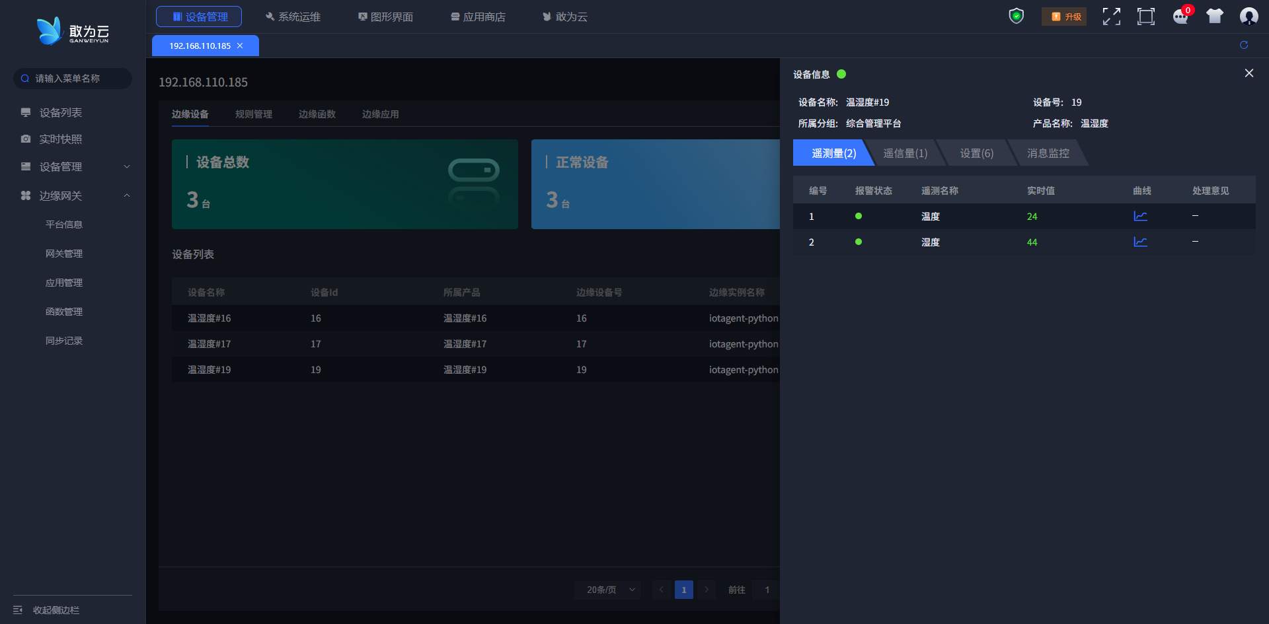Image resolution: width=1269 pixels, height=624 pixels.
Task: Switch to the 边缘应用 tab
Action: click(381, 114)
